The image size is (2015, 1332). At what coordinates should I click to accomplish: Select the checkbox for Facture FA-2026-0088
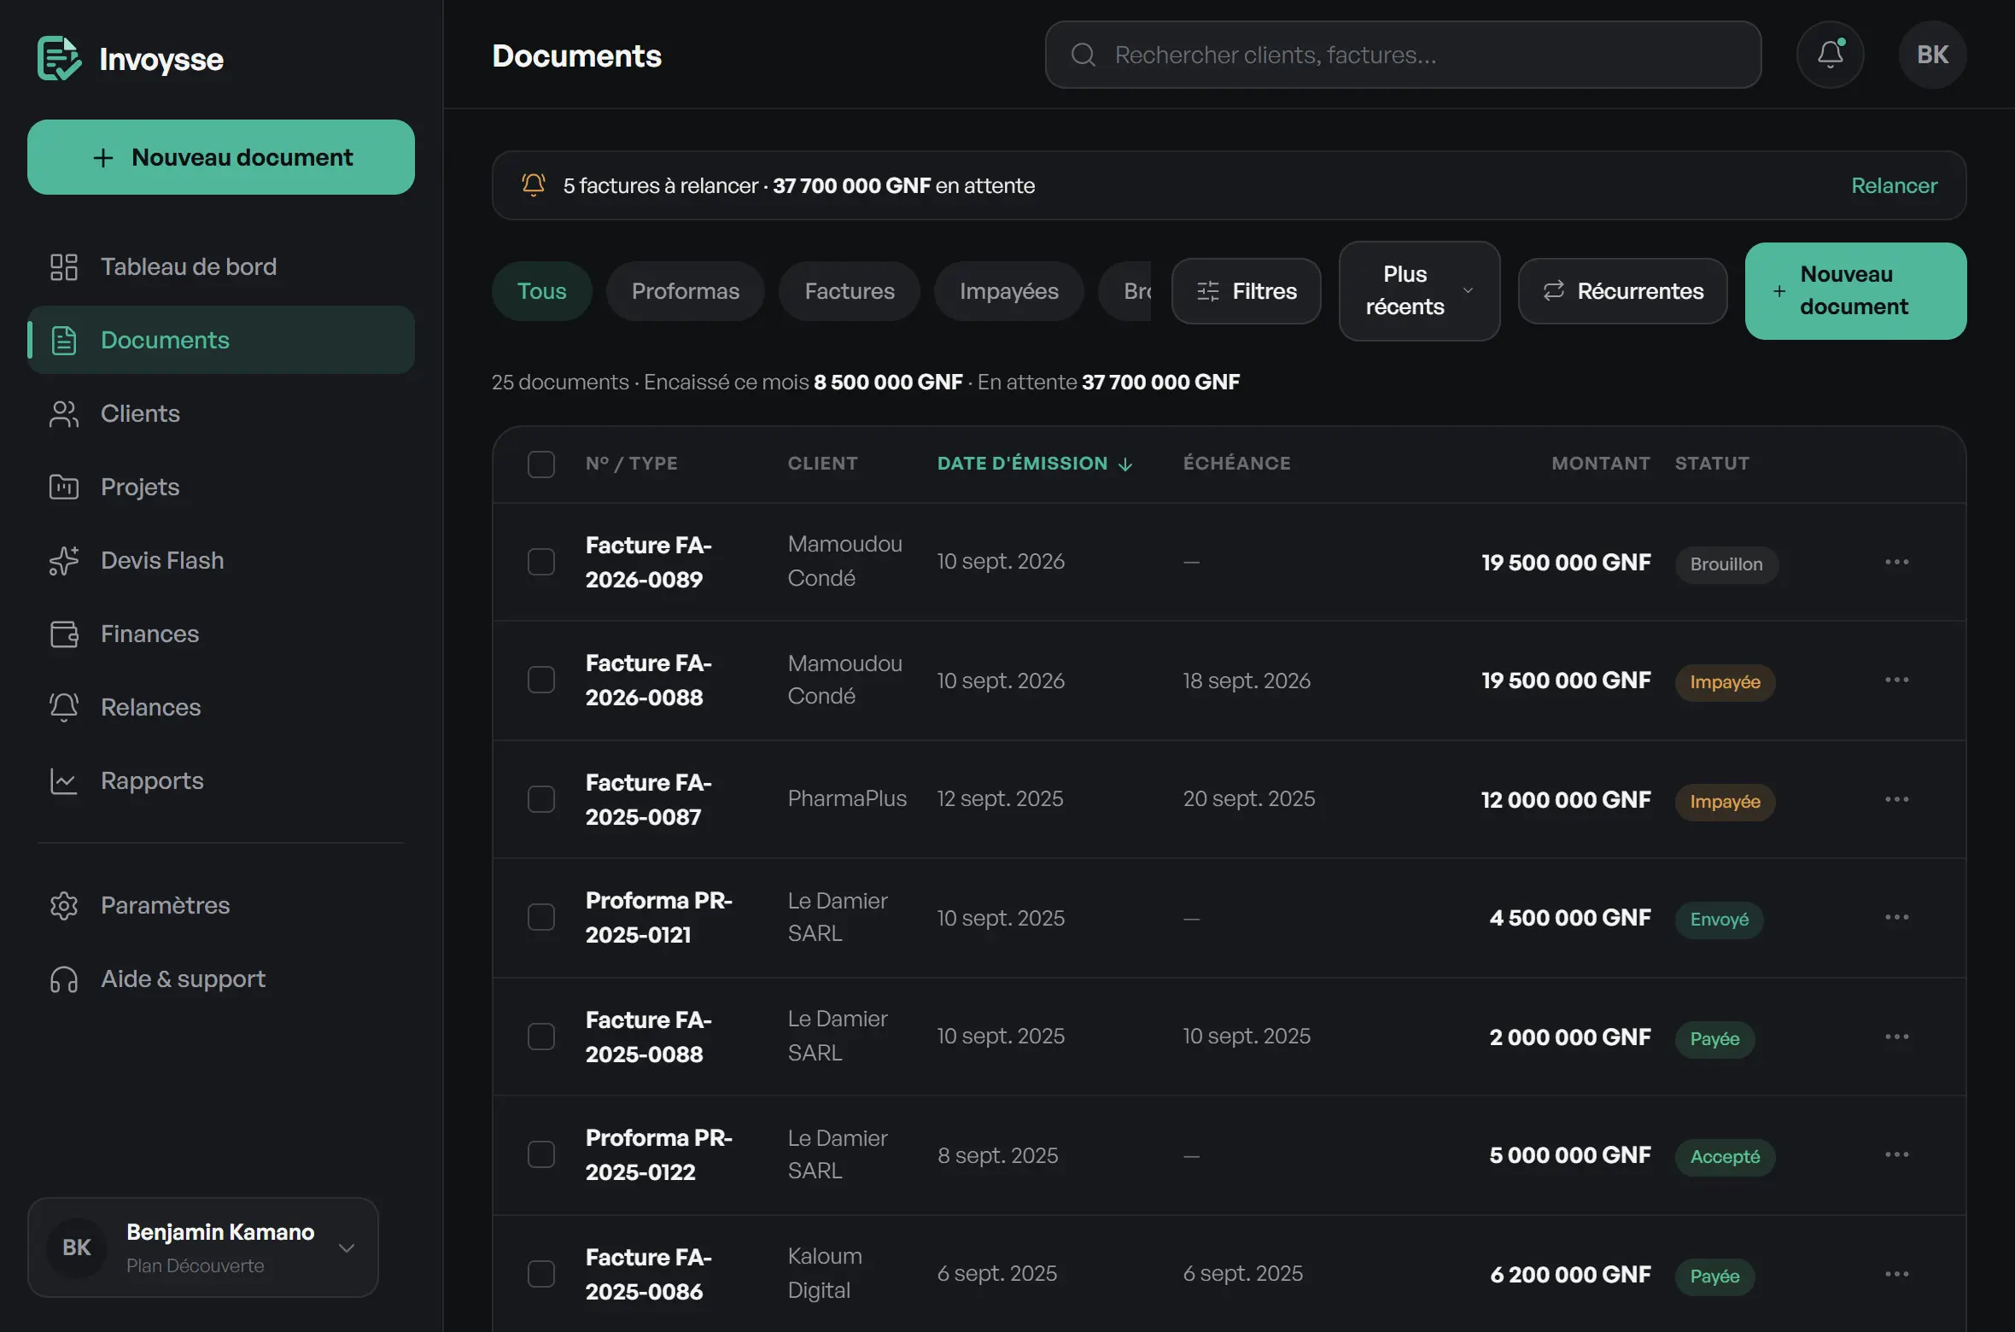tap(541, 680)
